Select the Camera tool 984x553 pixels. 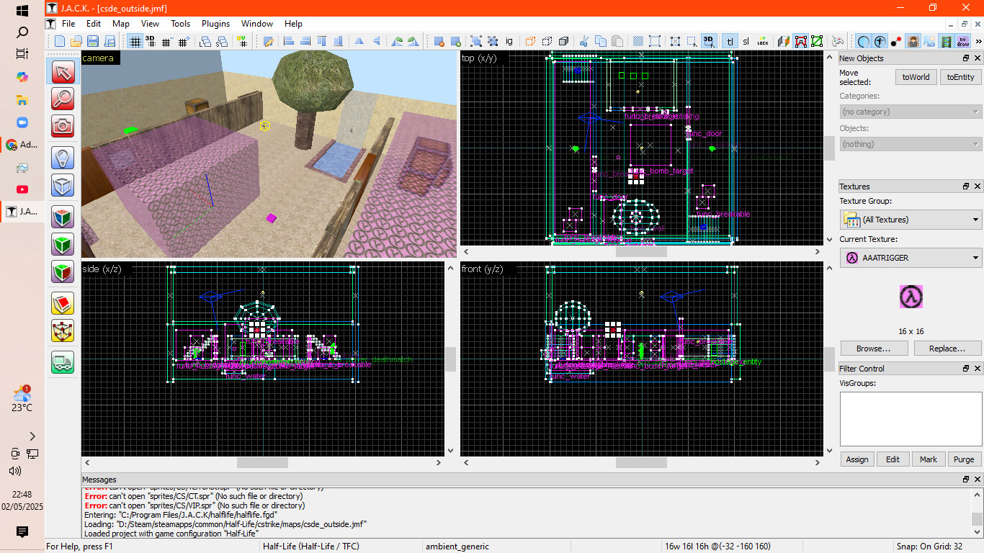pyautogui.click(x=63, y=126)
